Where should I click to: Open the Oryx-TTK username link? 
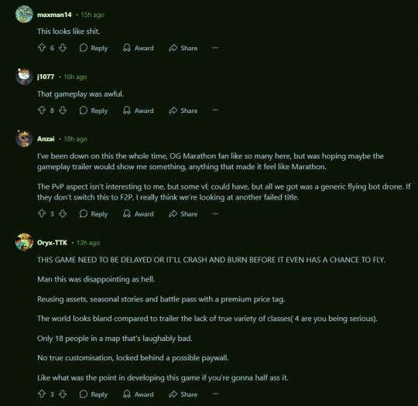tap(53, 243)
